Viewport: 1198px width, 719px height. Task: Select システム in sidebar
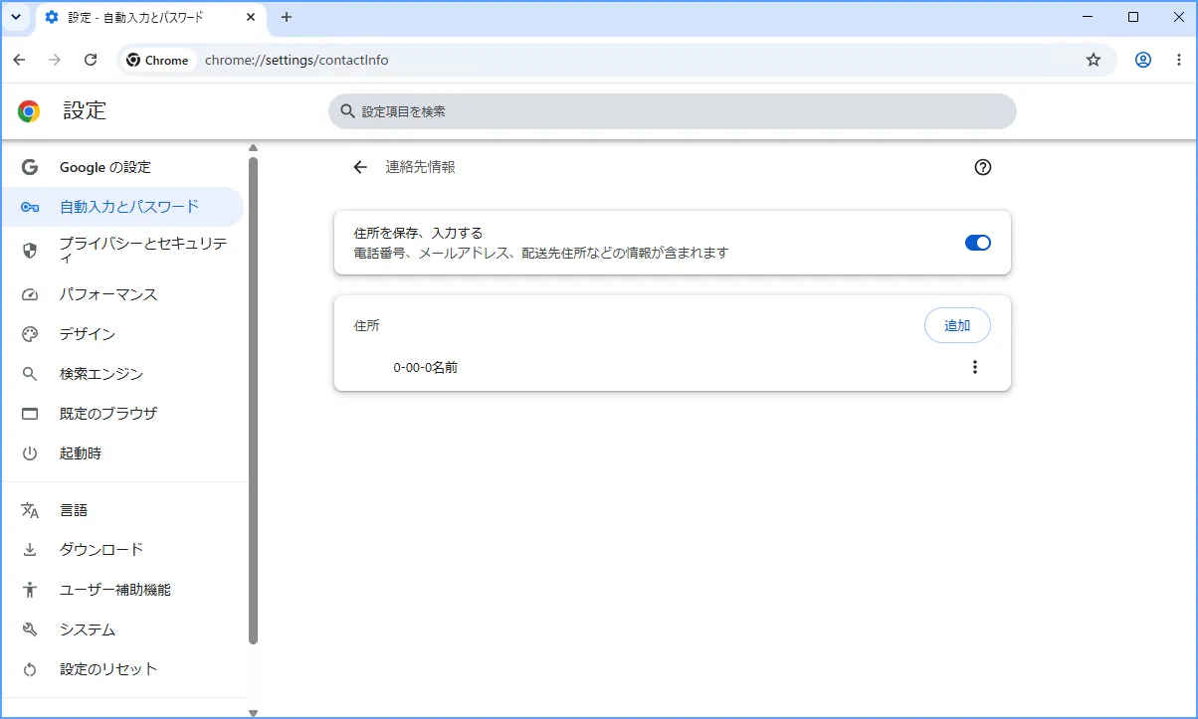click(122, 629)
